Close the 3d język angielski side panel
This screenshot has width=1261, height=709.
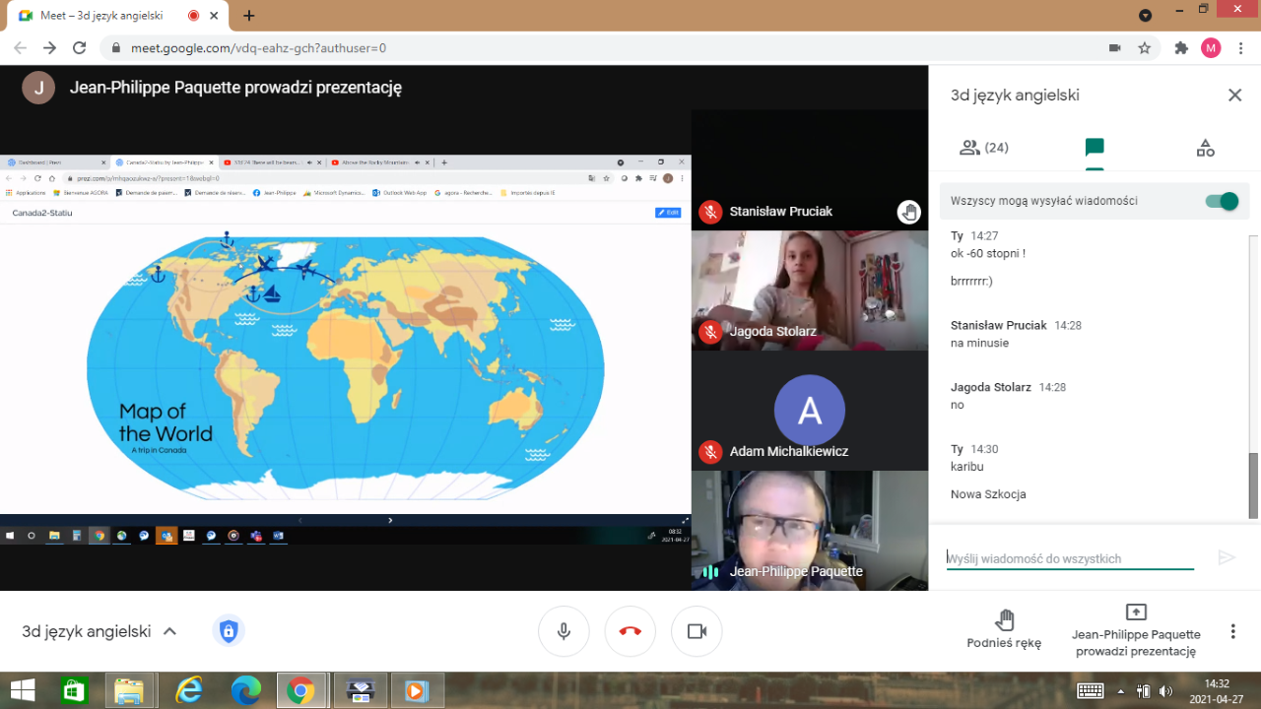tap(1234, 96)
